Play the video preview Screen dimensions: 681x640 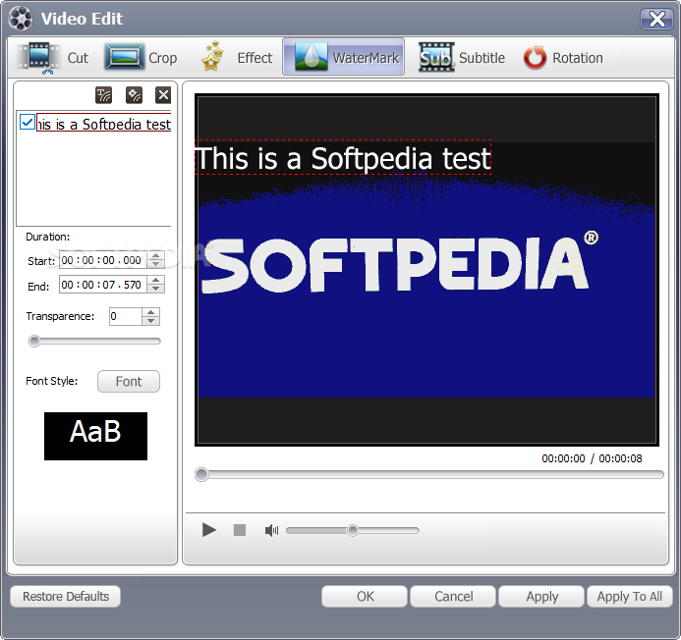point(209,530)
